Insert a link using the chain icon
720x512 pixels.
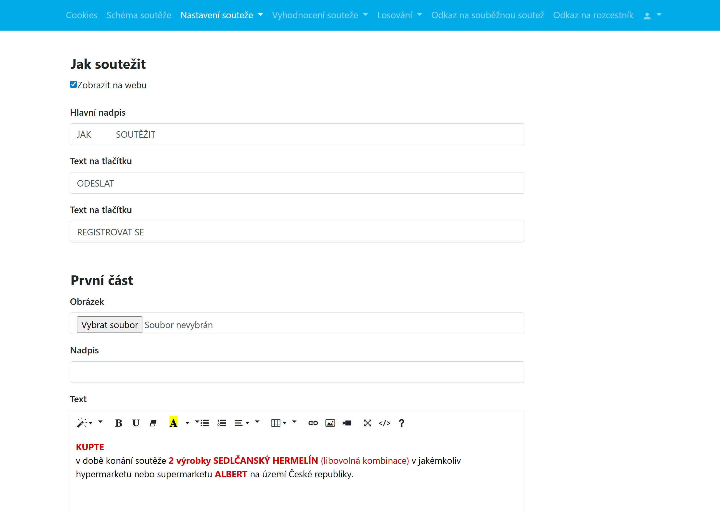(x=313, y=423)
